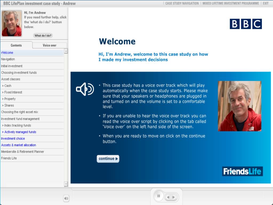
Task: Click the Welcome heading text
Action: [x=117, y=41]
